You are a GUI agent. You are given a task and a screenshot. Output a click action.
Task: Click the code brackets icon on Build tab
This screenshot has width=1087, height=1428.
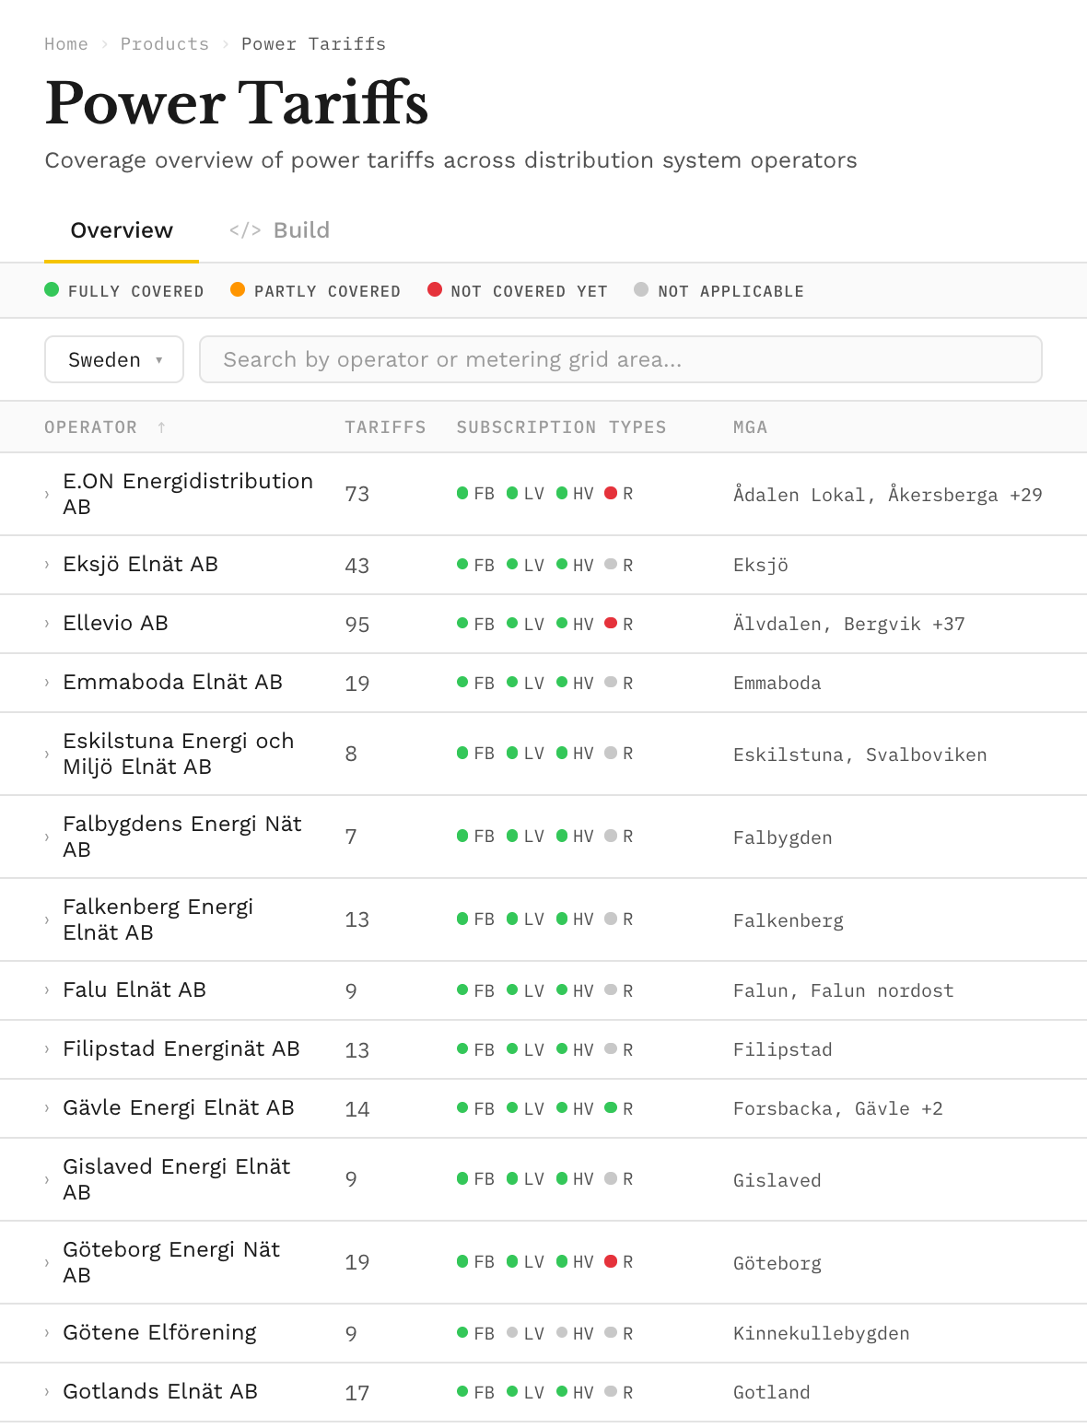[245, 230]
